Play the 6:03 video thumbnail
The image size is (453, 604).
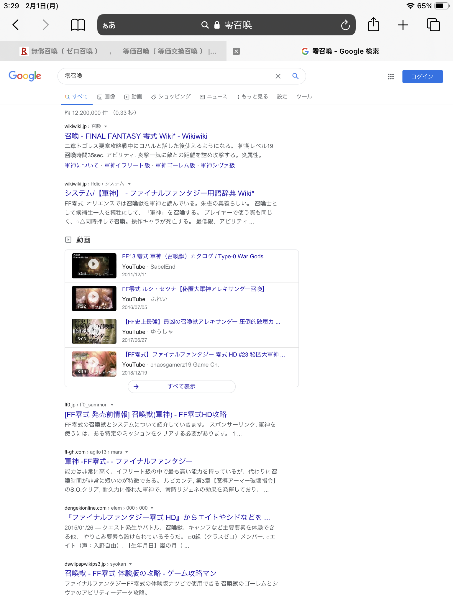pos(94,331)
